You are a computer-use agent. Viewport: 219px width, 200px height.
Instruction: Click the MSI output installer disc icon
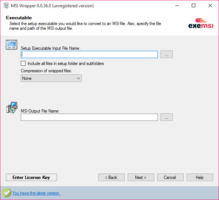pos(12,107)
